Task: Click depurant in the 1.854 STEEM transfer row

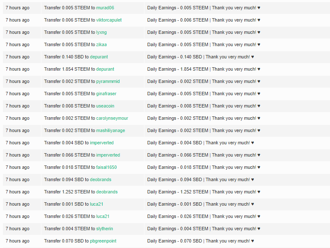Action: pyautogui.click(x=105, y=69)
